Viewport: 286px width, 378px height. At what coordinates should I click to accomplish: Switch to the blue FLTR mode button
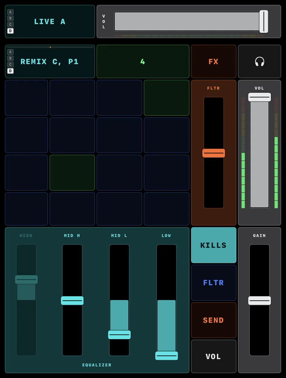click(214, 283)
